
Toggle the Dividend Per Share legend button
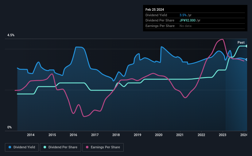tap(60, 147)
